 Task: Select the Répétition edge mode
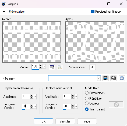[x=87, y=99]
